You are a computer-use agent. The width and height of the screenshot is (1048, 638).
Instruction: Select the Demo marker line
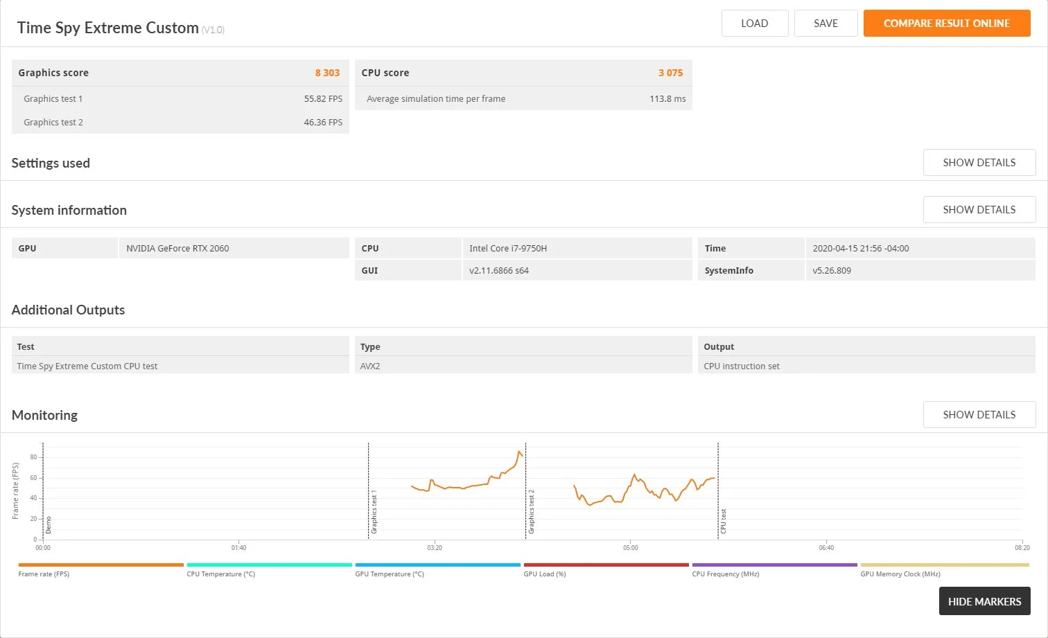click(43, 490)
